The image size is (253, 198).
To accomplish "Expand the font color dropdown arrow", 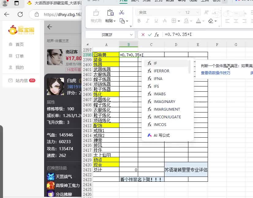I will [x=203, y=21].
